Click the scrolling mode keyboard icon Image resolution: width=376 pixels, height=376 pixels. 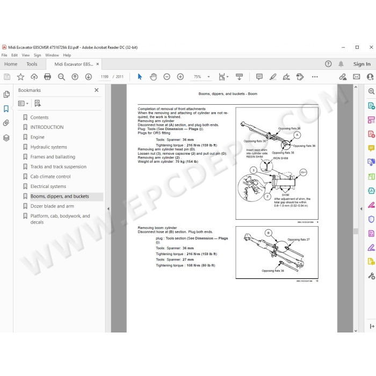pyautogui.click(x=240, y=77)
